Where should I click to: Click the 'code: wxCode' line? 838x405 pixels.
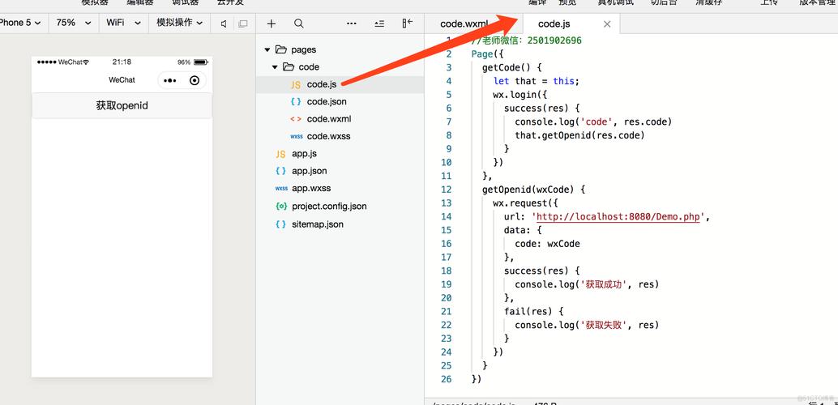pyautogui.click(x=547, y=244)
